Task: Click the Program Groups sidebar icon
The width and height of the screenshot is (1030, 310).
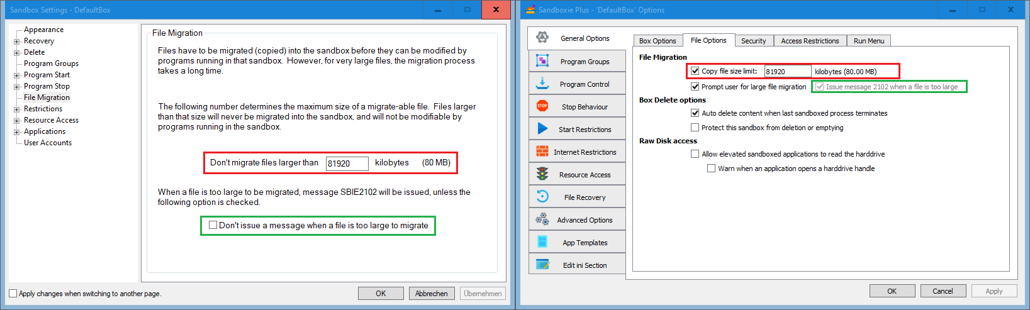Action: click(542, 61)
